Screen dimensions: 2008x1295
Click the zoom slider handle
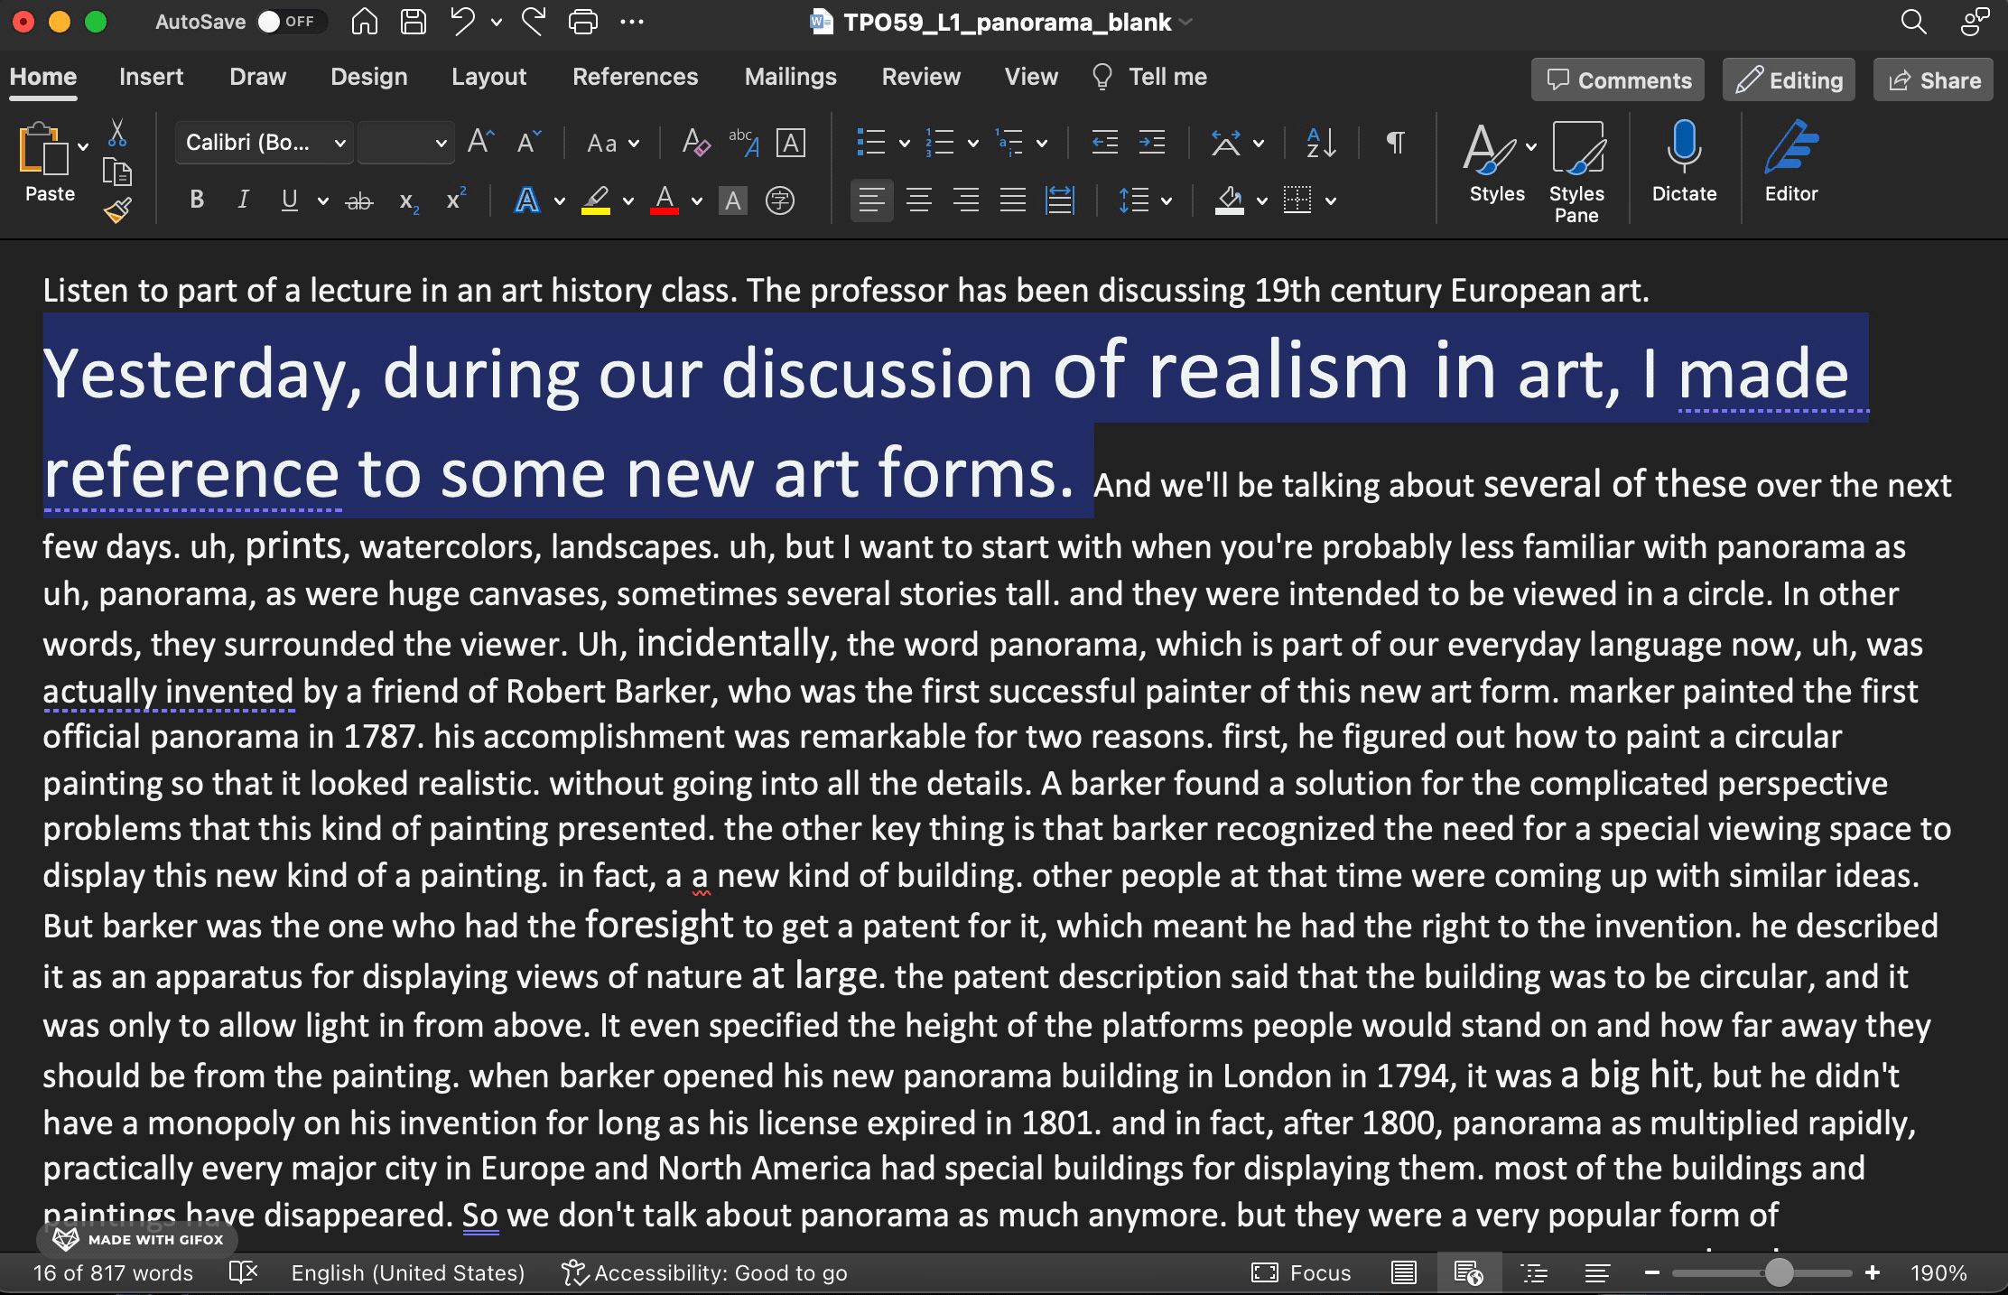pyautogui.click(x=1779, y=1272)
